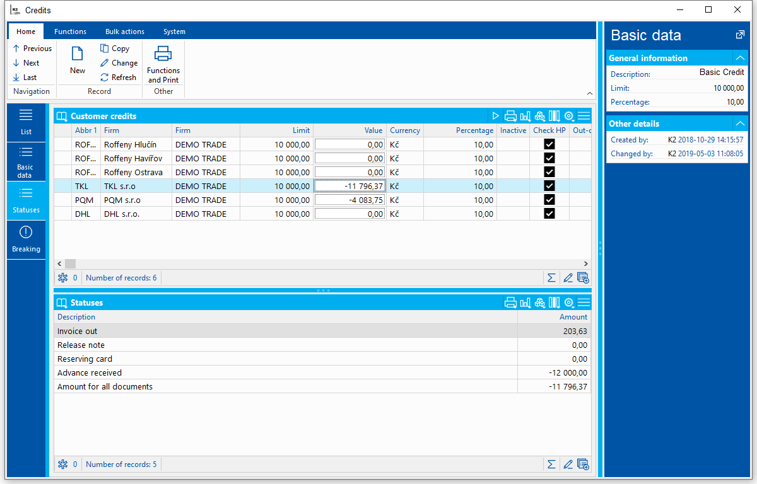
Task: Toggle Check HP for Roffeny Havířov
Action: point(549,158)
